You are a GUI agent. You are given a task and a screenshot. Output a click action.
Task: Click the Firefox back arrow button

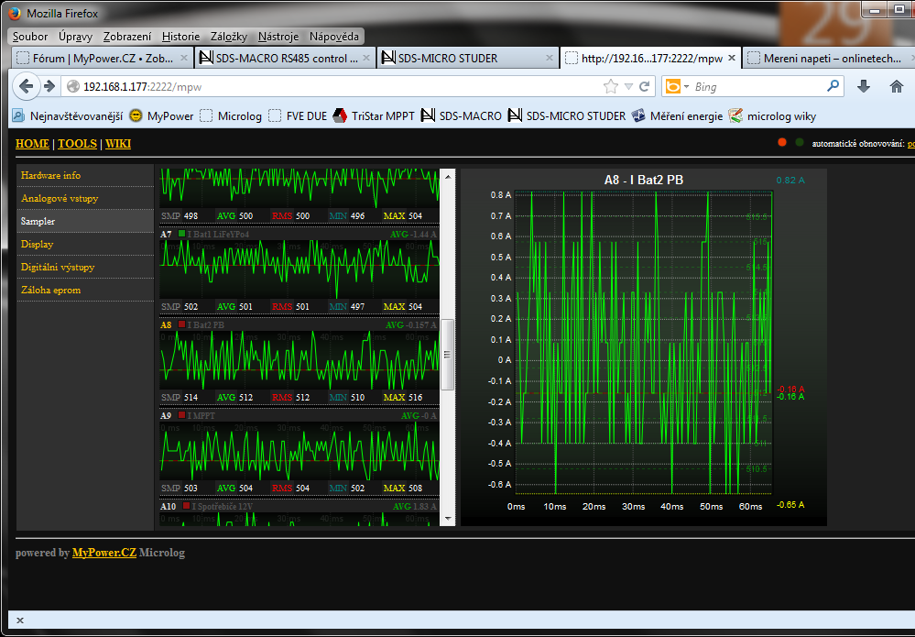(26, 87)
